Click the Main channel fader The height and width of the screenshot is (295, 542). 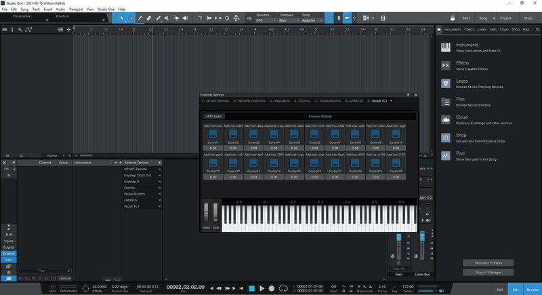pos(399,237)
